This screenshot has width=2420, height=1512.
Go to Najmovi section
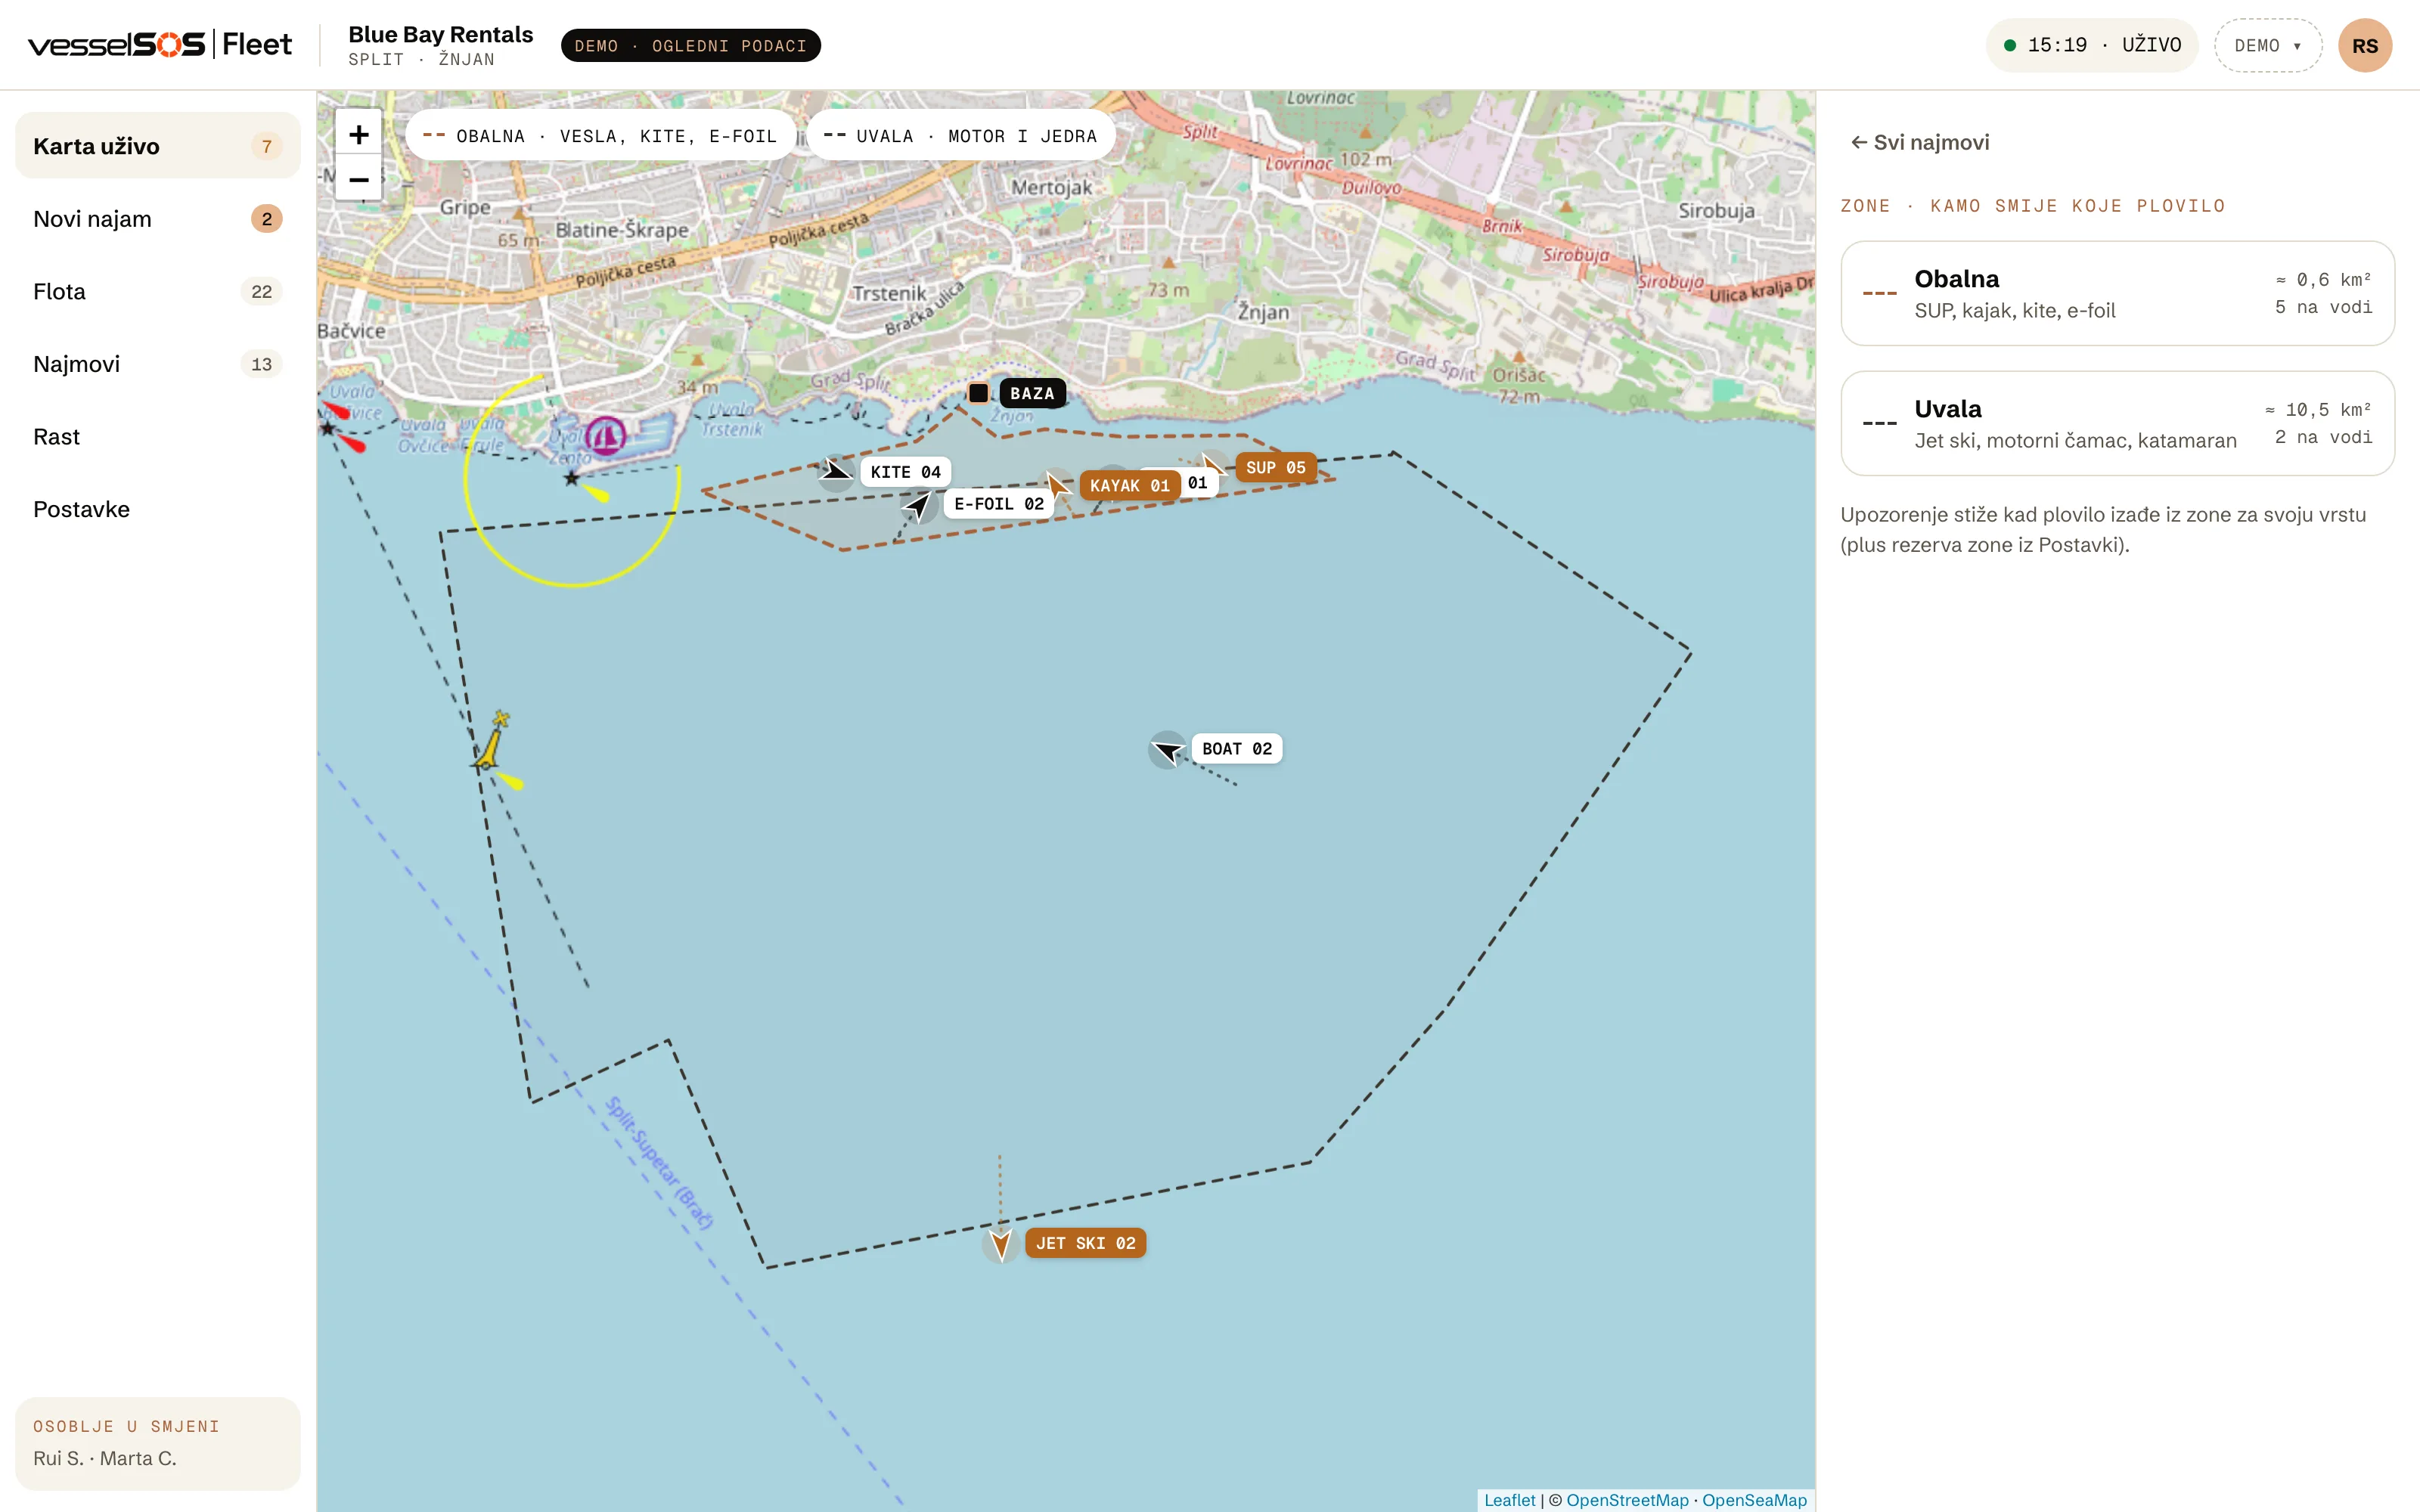[x=158, y=364]
